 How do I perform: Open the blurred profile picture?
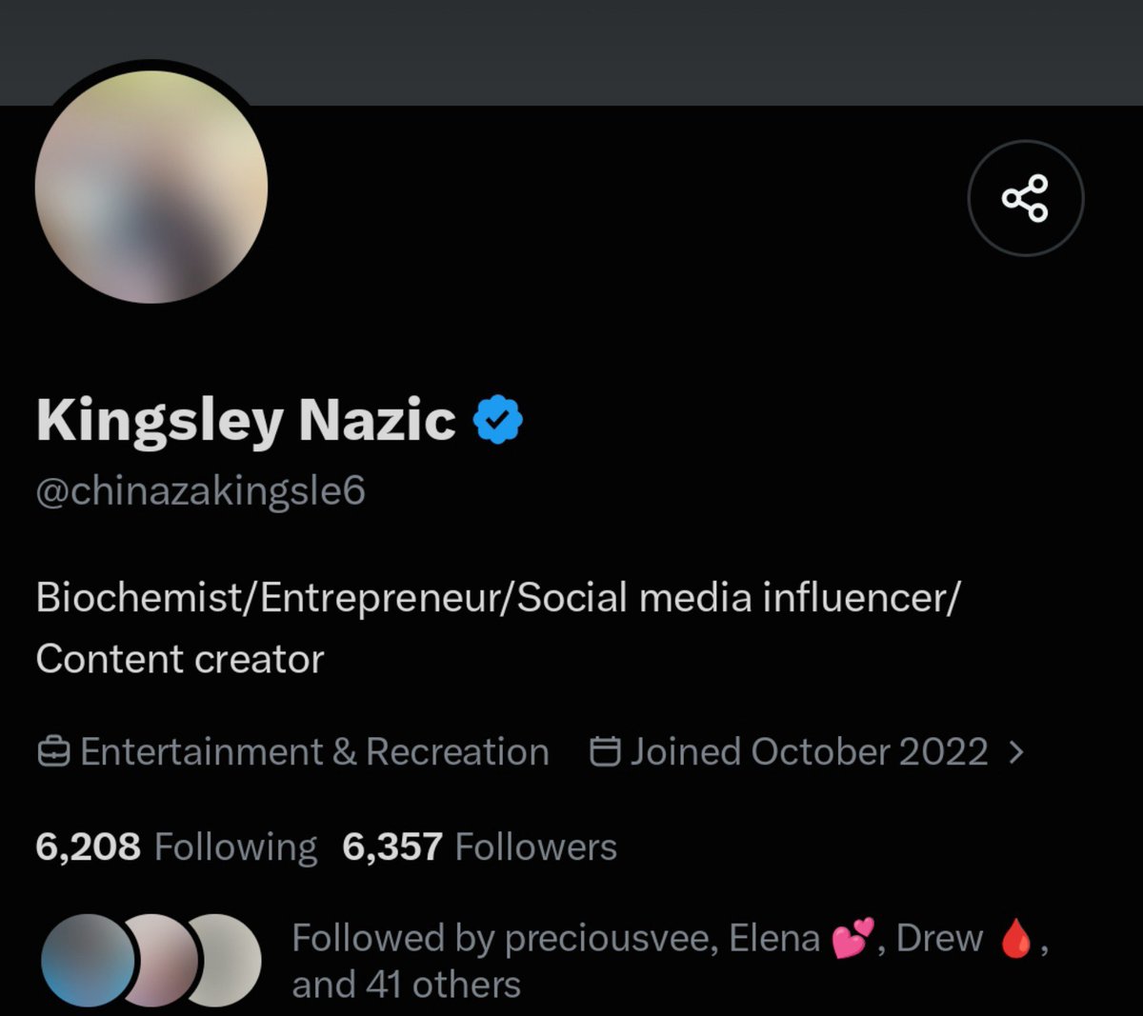tap(151, 187)
